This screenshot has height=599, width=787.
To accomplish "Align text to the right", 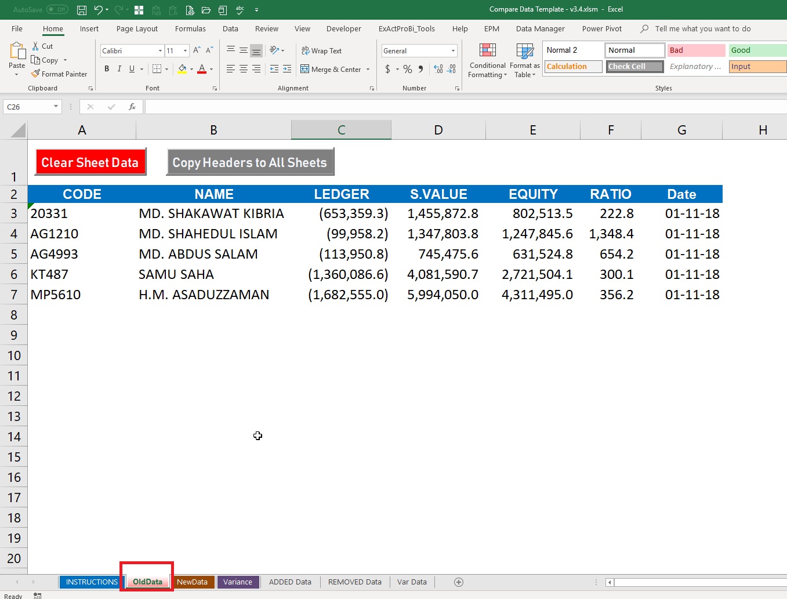I will point(256,69).
